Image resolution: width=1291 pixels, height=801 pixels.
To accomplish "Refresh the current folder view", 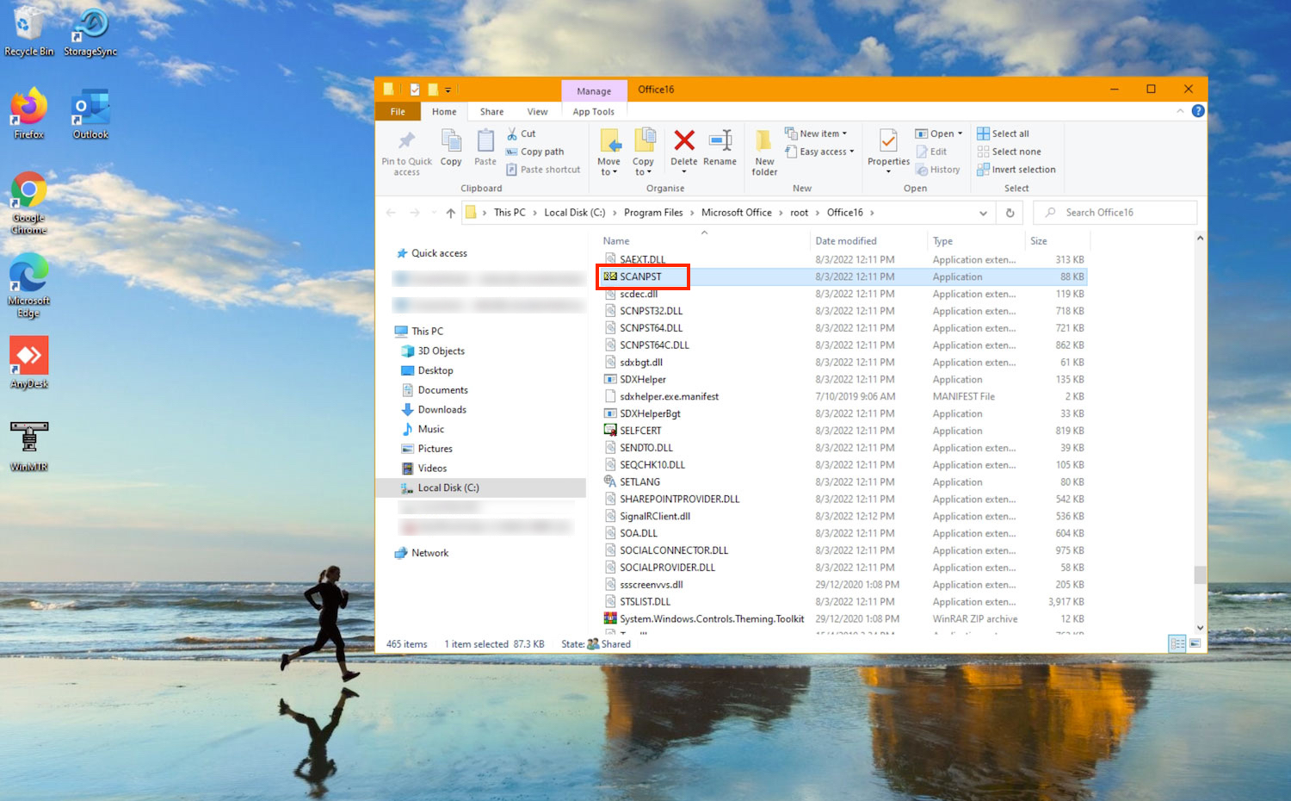I will (x=1010, y=213).
